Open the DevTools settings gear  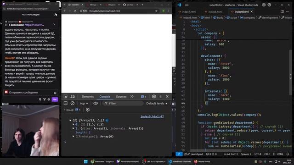(x=154, y=96)
